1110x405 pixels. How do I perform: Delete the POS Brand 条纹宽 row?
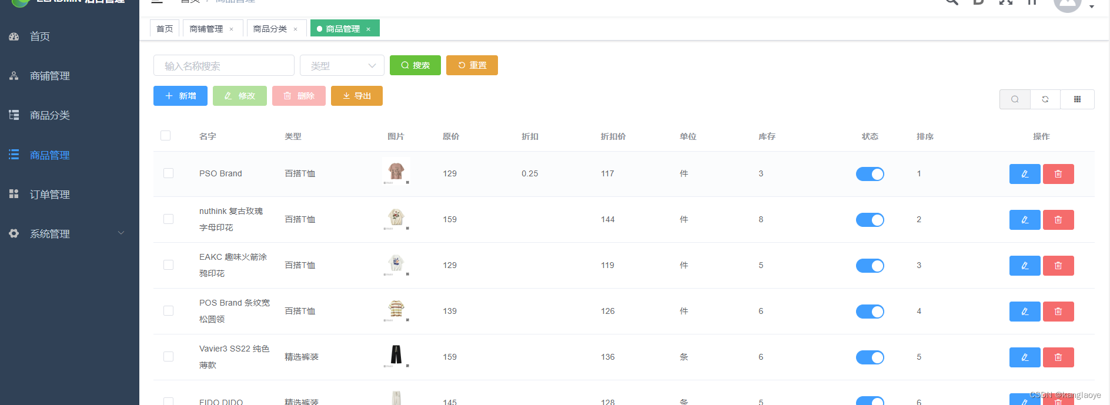tap(1058, 312)
